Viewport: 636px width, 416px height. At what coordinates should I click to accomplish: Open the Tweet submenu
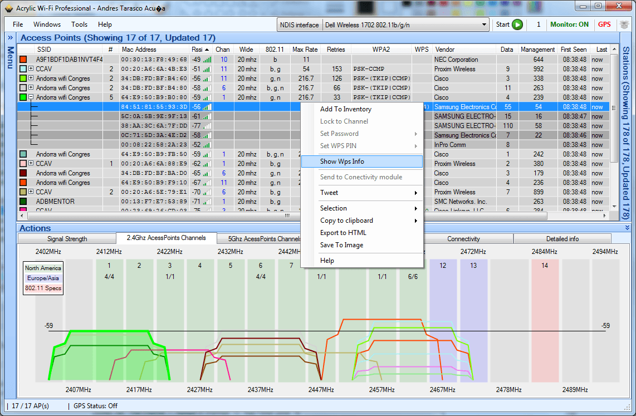[362, 193]
